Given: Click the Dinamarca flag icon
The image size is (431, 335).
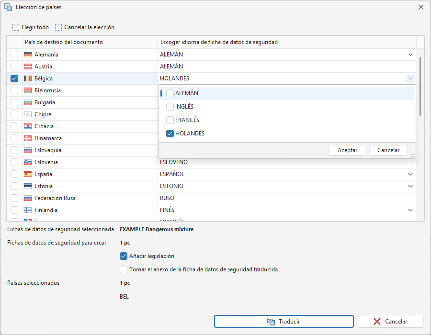Looking at the screenshot, I should pyautogui.click(x=28, y=138).
